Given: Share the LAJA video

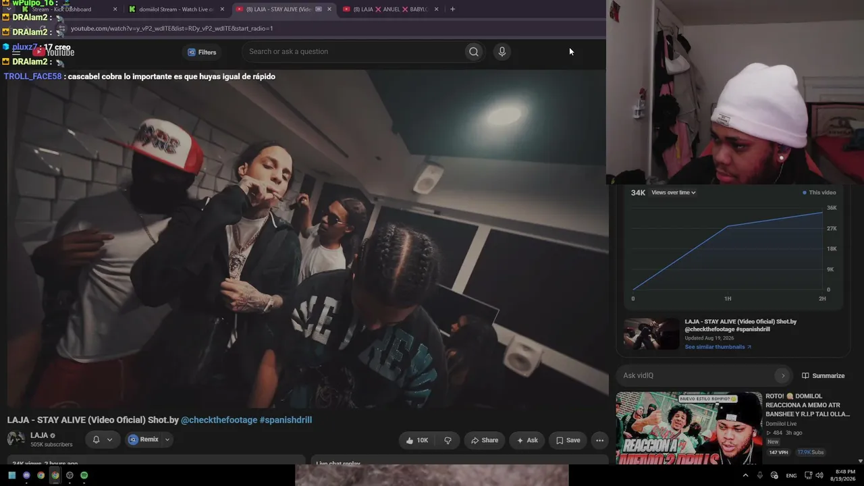Looking at the screenshot, I should point(484,440).
